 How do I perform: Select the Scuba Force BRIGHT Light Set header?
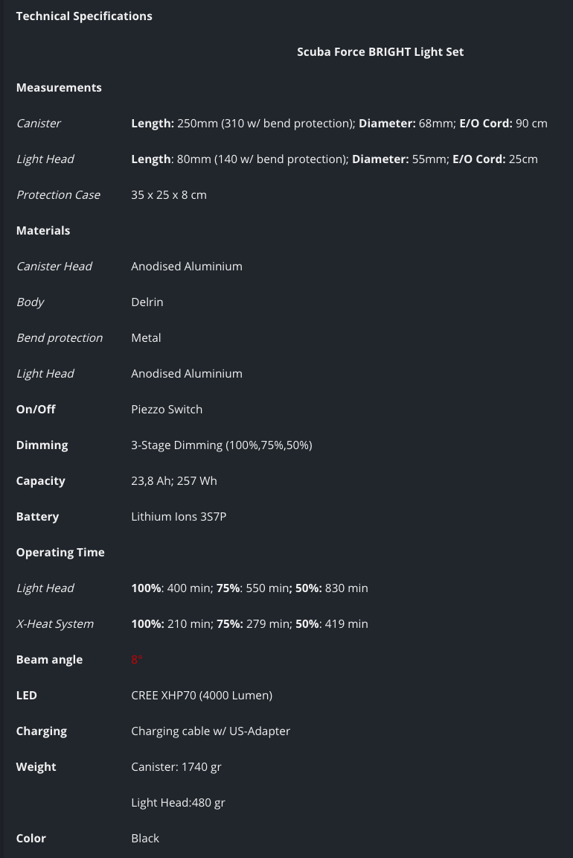pos(380,52)
